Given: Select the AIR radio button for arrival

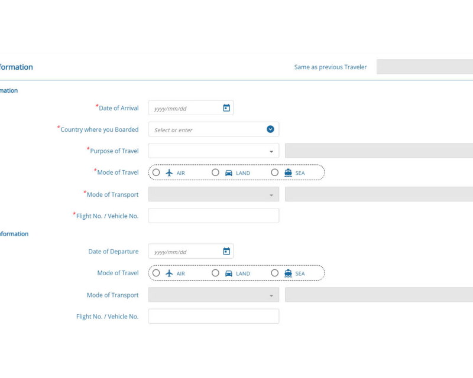Looking at the screenshot, I should point(156,172).
